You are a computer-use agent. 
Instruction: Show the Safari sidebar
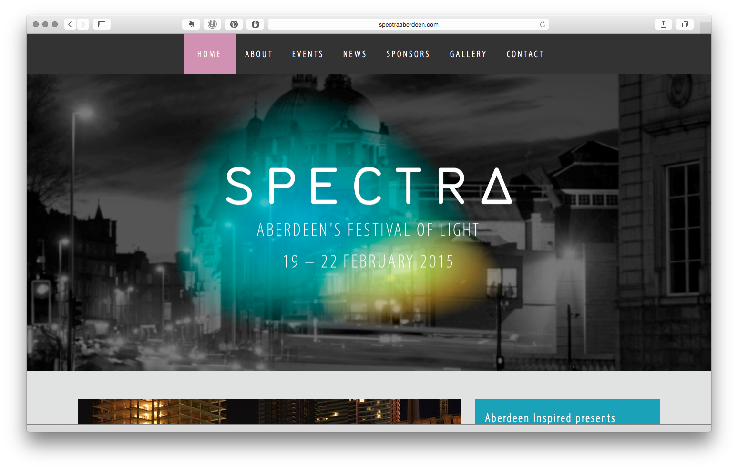click(102, 24)
